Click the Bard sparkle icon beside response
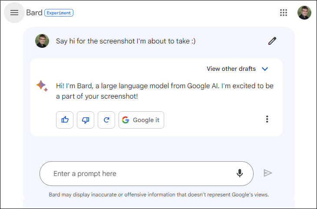Viewport: 317px width, 209px height. point(42,86)
